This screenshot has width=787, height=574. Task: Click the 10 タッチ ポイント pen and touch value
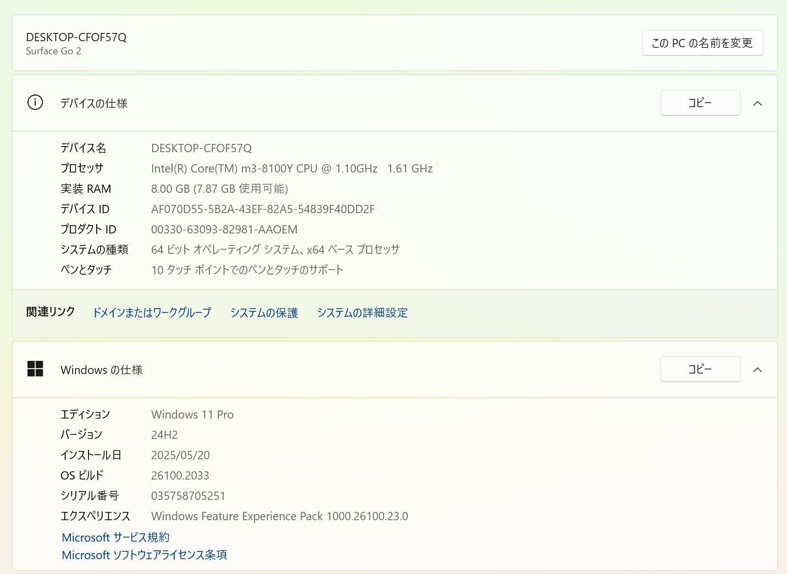pos(247,270)
